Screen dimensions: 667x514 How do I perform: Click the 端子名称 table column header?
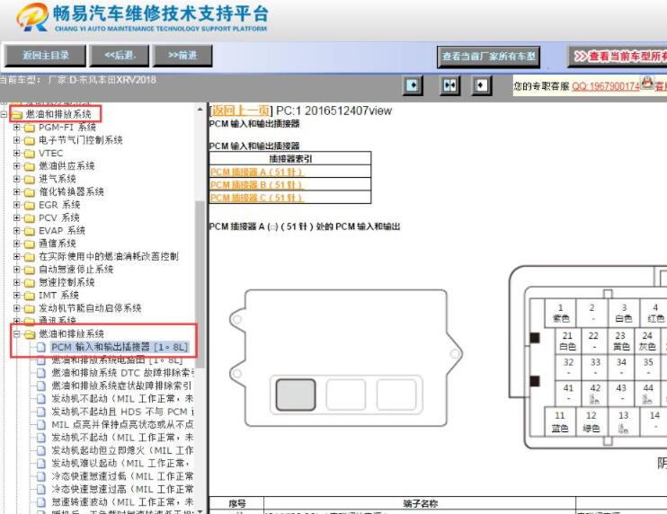[420, 503]
